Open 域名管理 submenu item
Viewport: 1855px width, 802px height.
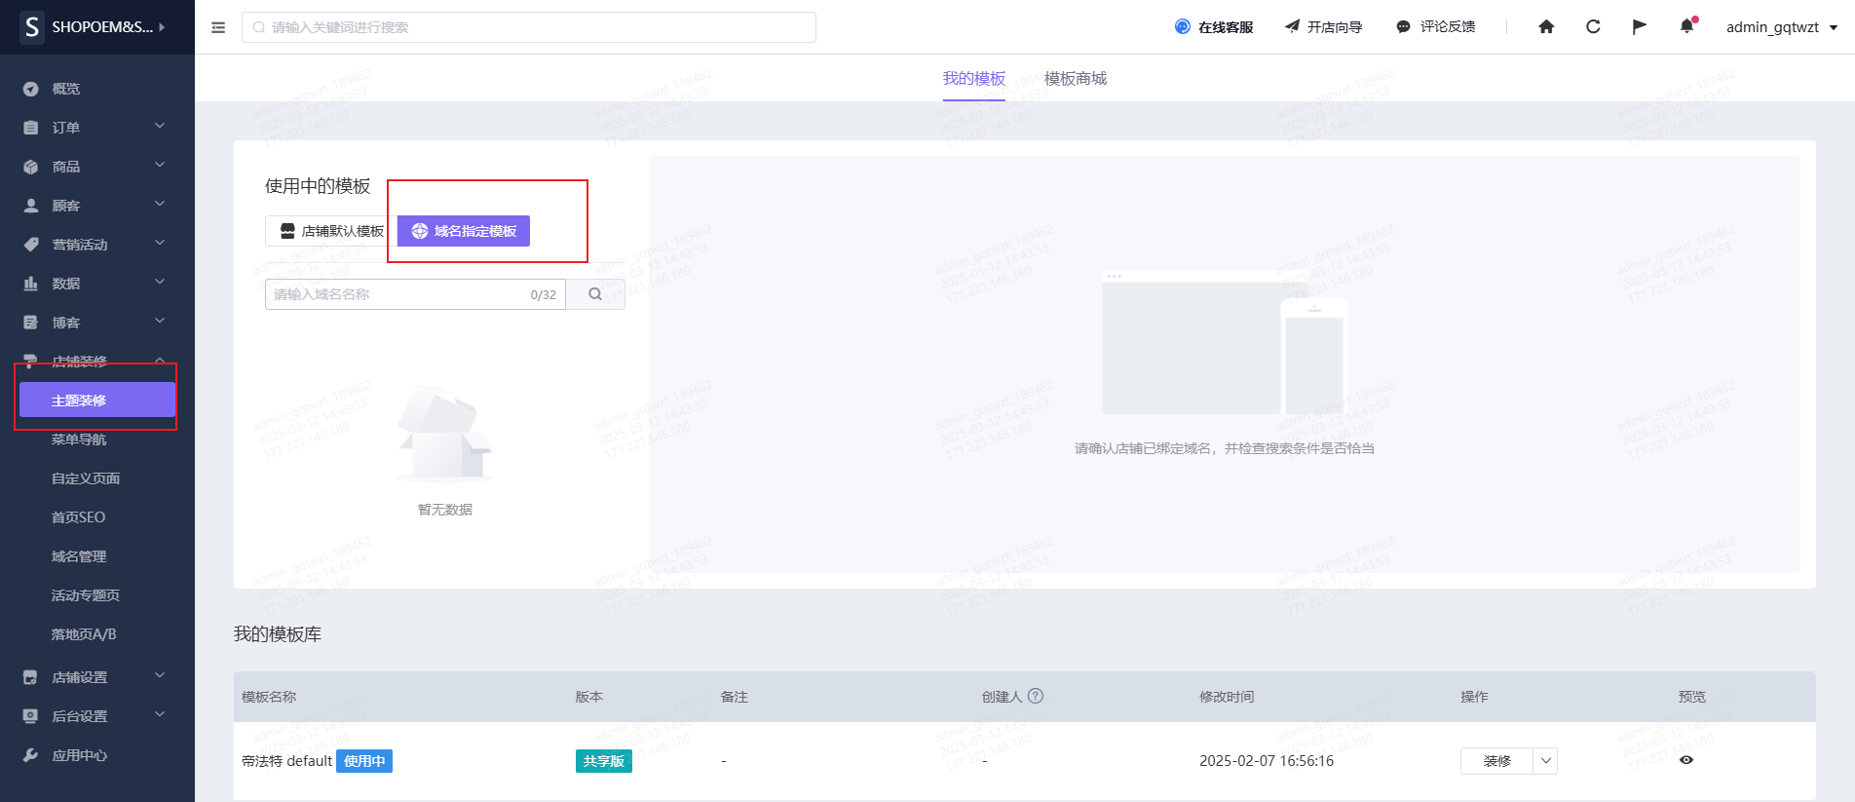pos(79,556)
